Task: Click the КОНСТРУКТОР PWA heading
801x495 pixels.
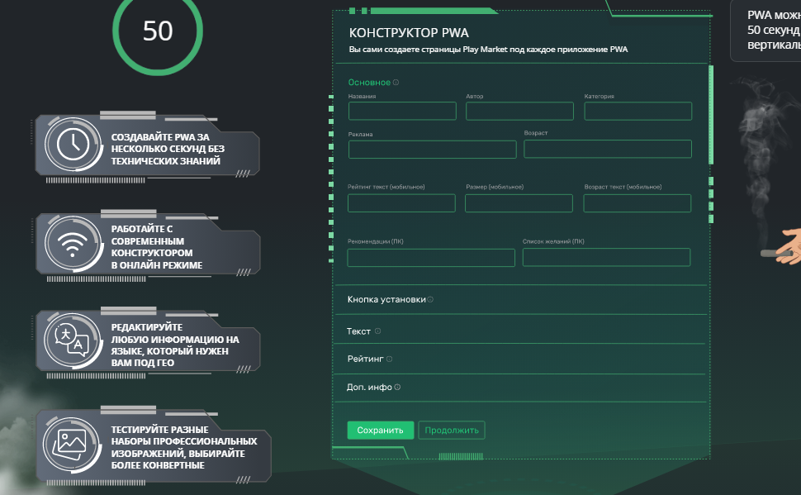Action: coord(409,33)
